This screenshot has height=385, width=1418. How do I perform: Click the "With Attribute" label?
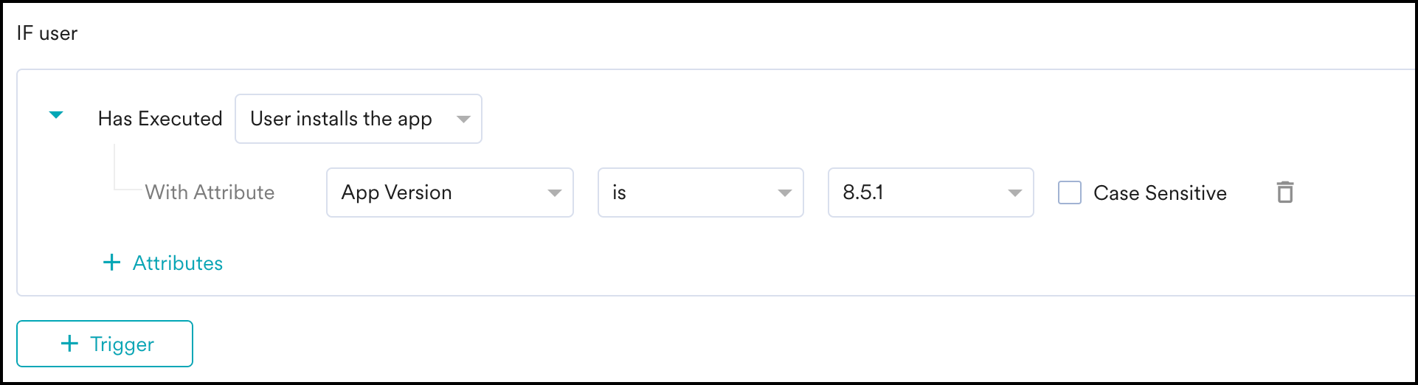210,192
